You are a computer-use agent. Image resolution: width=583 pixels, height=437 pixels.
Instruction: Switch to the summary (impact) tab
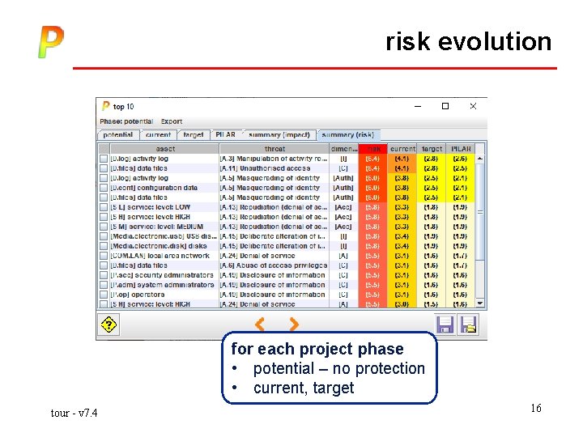[x=279, y=135]
